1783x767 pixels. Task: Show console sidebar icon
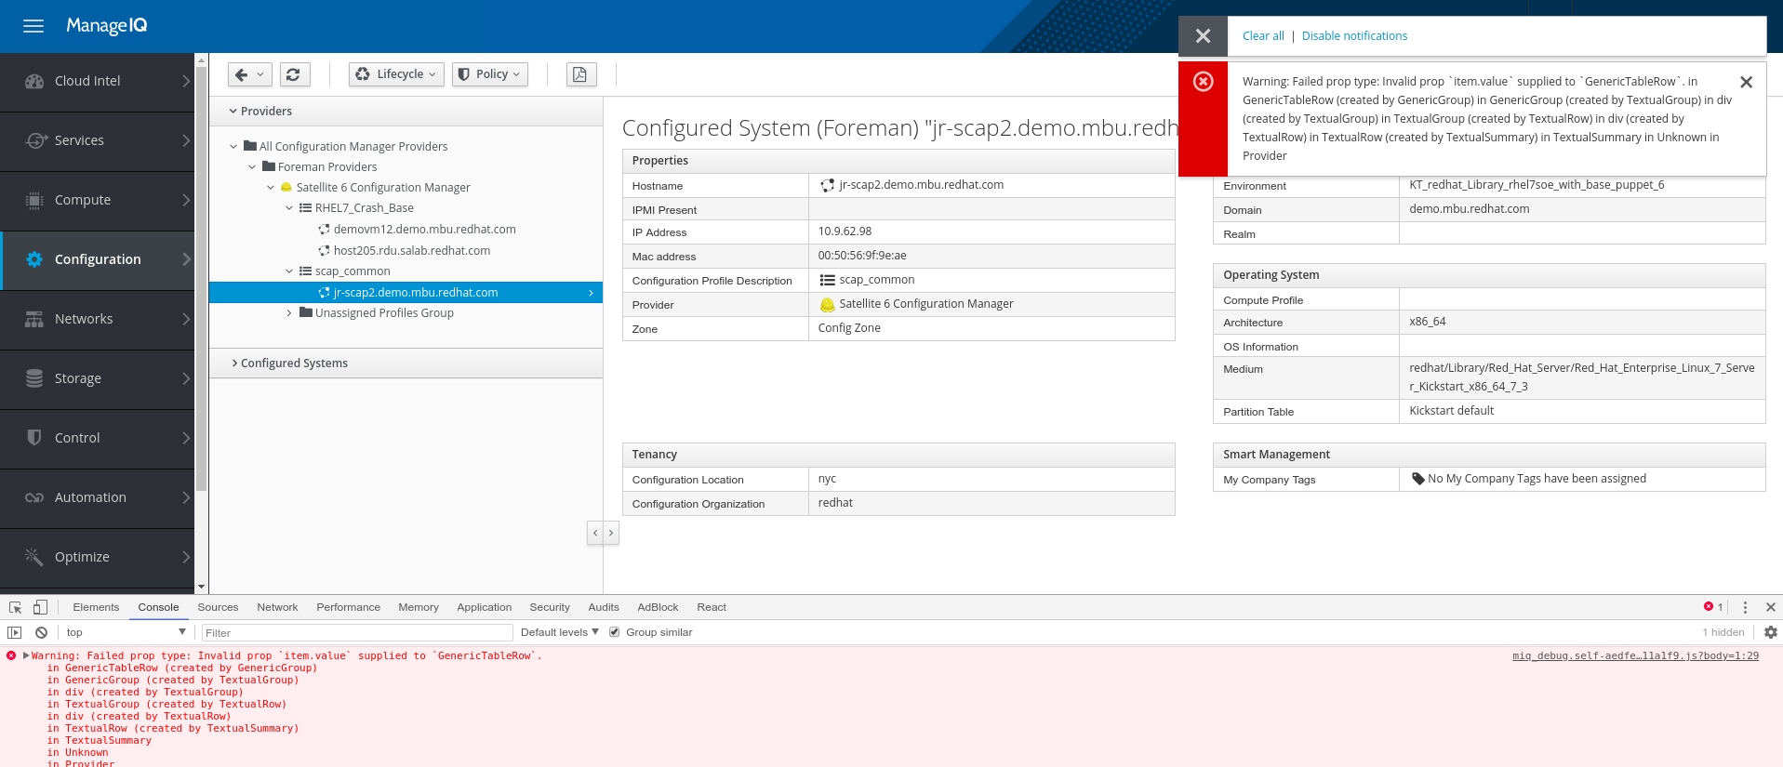pos(14,632)
